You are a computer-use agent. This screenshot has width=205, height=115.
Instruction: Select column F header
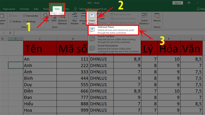click(x=40, y=39)
